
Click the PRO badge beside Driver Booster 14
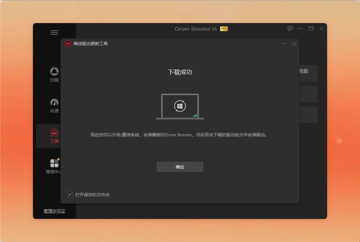(x=224, y=29)
